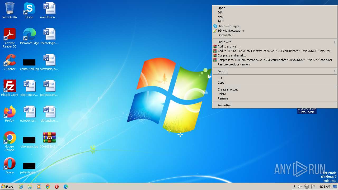
Task: Open the network tray icon
Action: click(307, 187)
